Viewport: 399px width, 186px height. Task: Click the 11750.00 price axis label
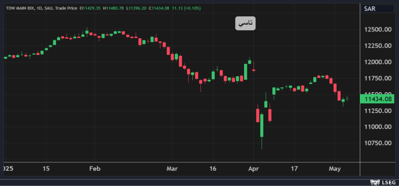point(378,78)
